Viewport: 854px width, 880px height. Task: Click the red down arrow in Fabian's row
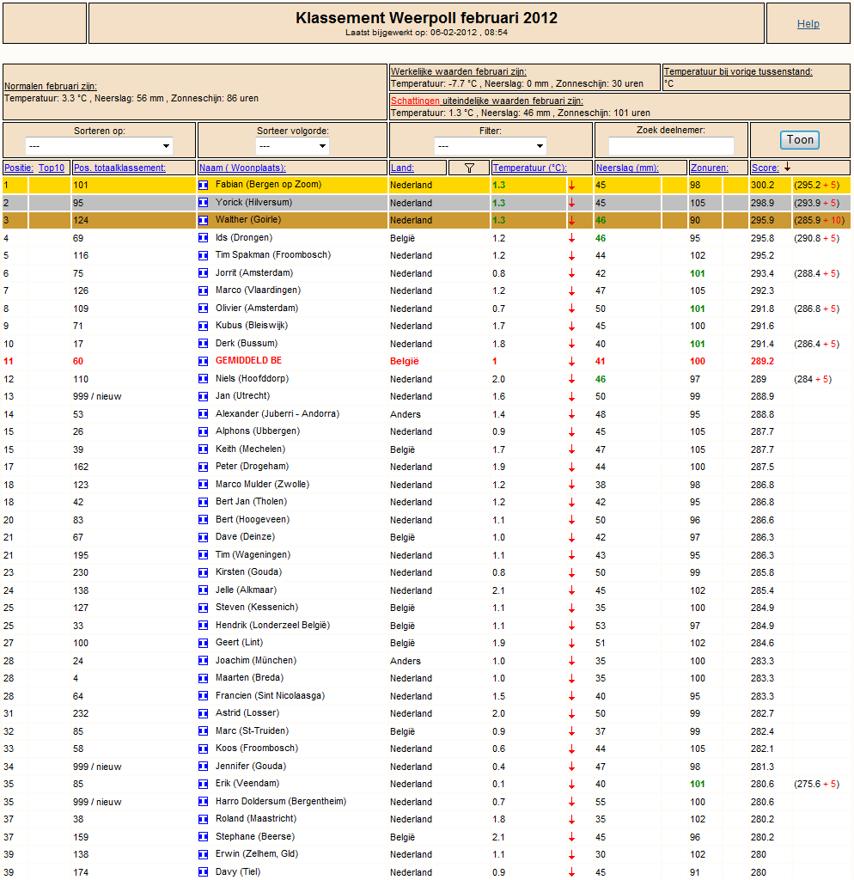[x=571, y=186]
